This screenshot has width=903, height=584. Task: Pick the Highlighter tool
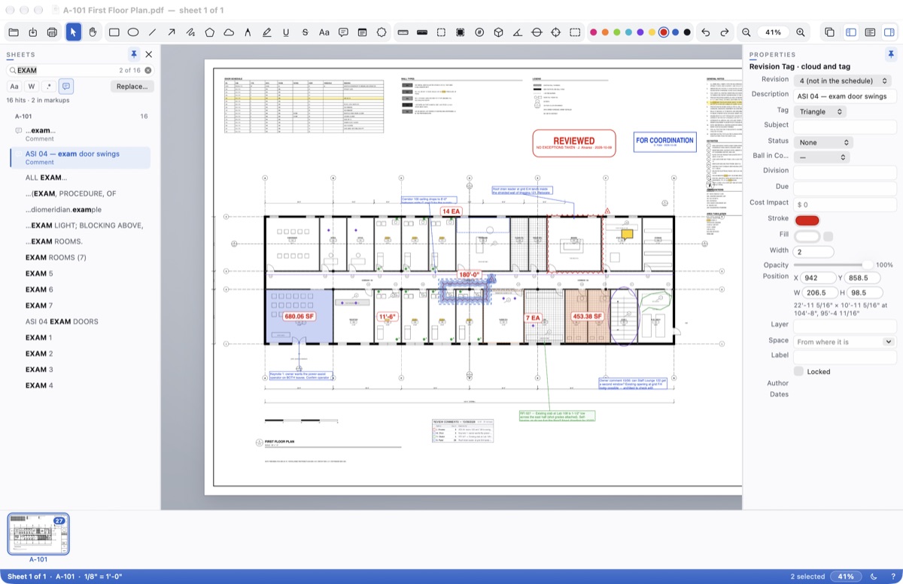267,32
